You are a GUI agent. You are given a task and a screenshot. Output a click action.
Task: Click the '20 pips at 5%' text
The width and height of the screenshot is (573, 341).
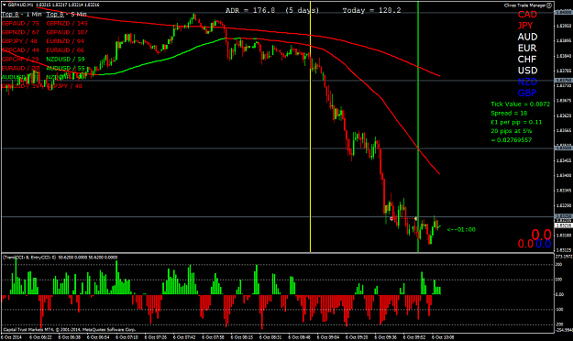512,131
